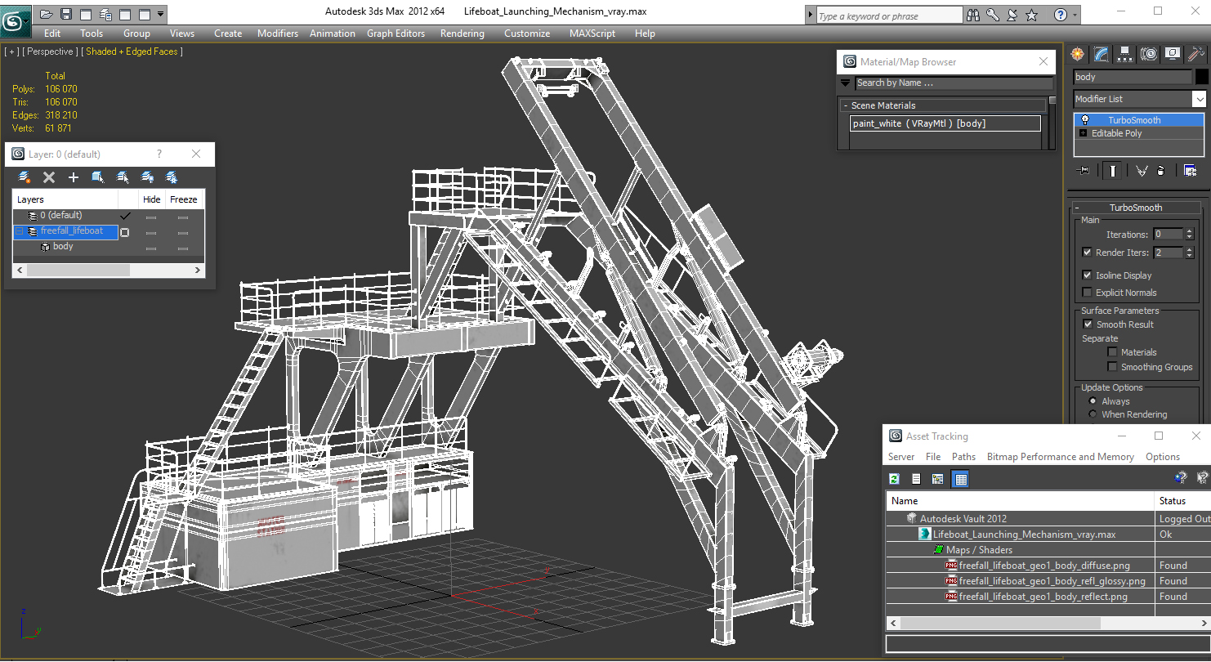Viewport: 1211px width, 662px height.
Task: Toggle Smooth Result checkbox
Action: [x=1087, y=324]
